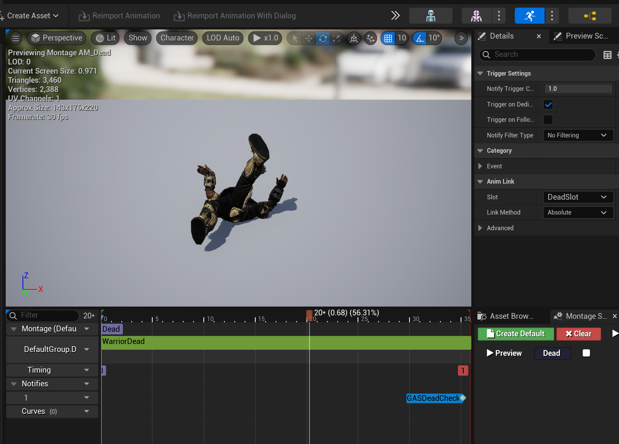Open the Slot DeadSlot dropdown
The image size is (619, 444).
(x=578, y=197)
